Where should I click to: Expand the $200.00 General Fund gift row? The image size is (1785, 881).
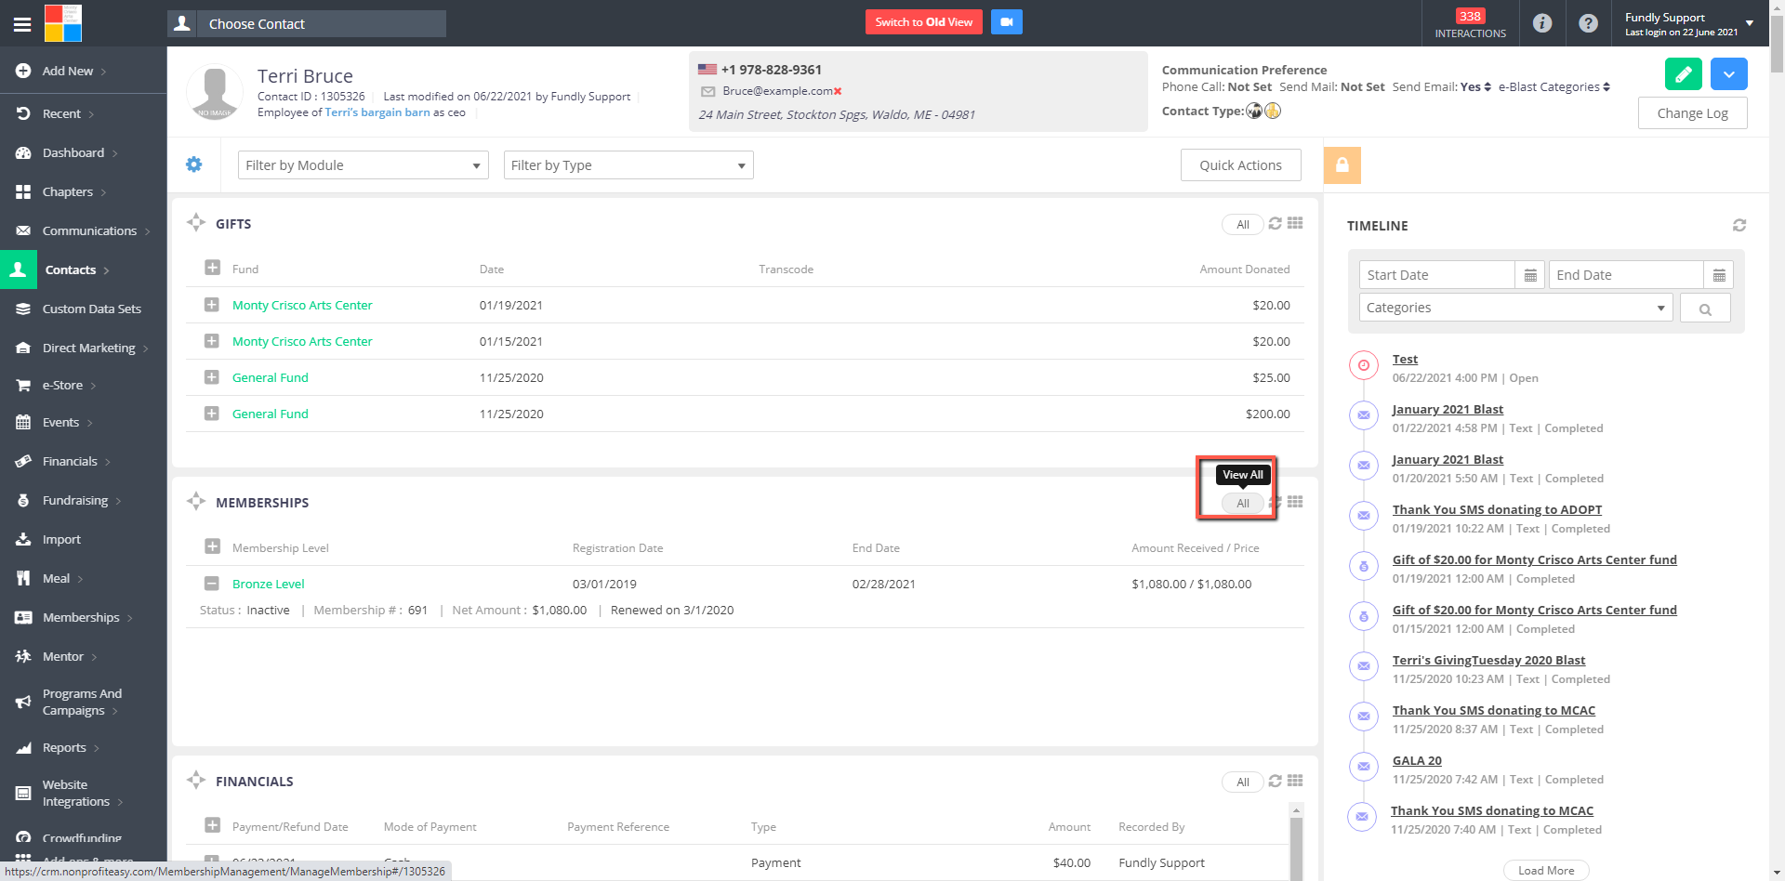(x=212, y=414)
